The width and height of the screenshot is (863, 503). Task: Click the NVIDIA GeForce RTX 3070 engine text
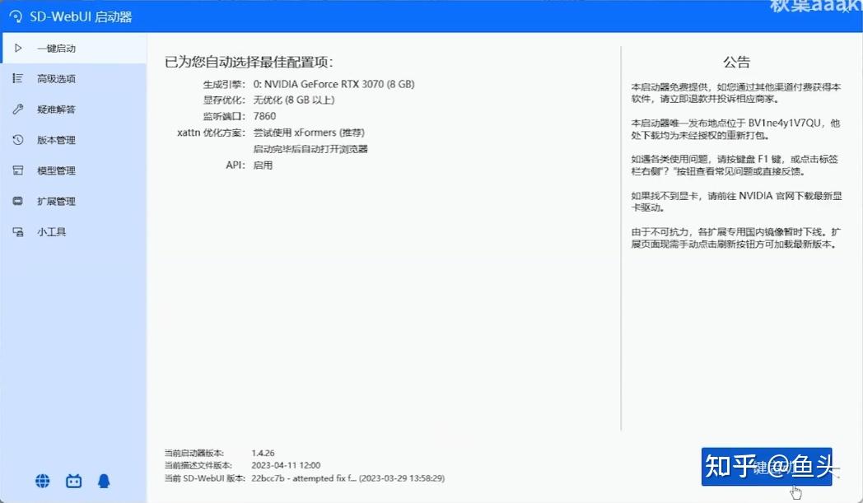[x=334, y=84]
